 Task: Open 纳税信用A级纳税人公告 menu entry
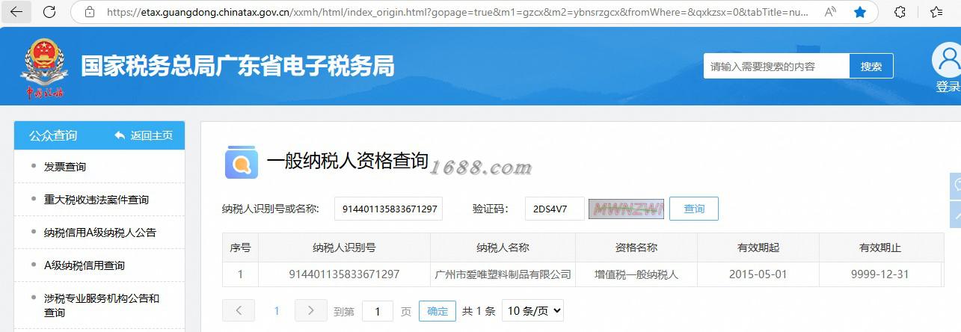[100, 233]
